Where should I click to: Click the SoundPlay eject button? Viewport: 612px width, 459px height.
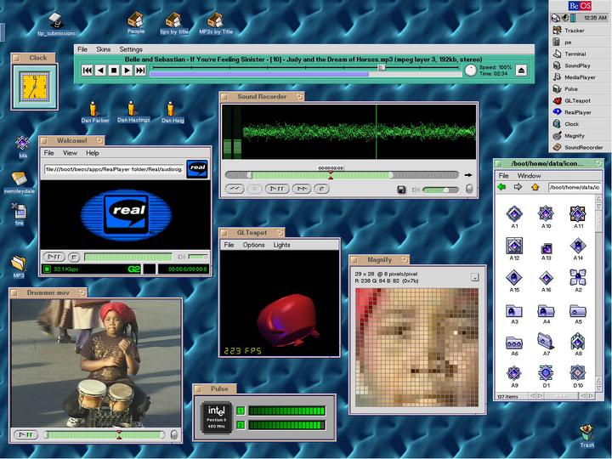(521, 70)
